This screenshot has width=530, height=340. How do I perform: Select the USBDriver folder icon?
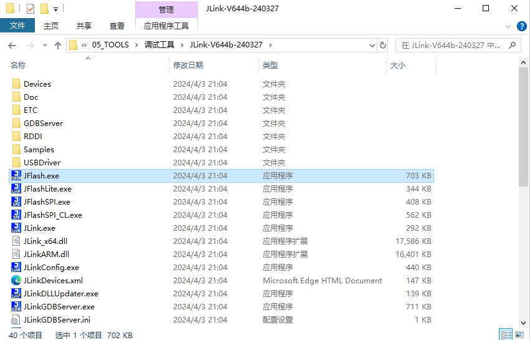(16, 162)
